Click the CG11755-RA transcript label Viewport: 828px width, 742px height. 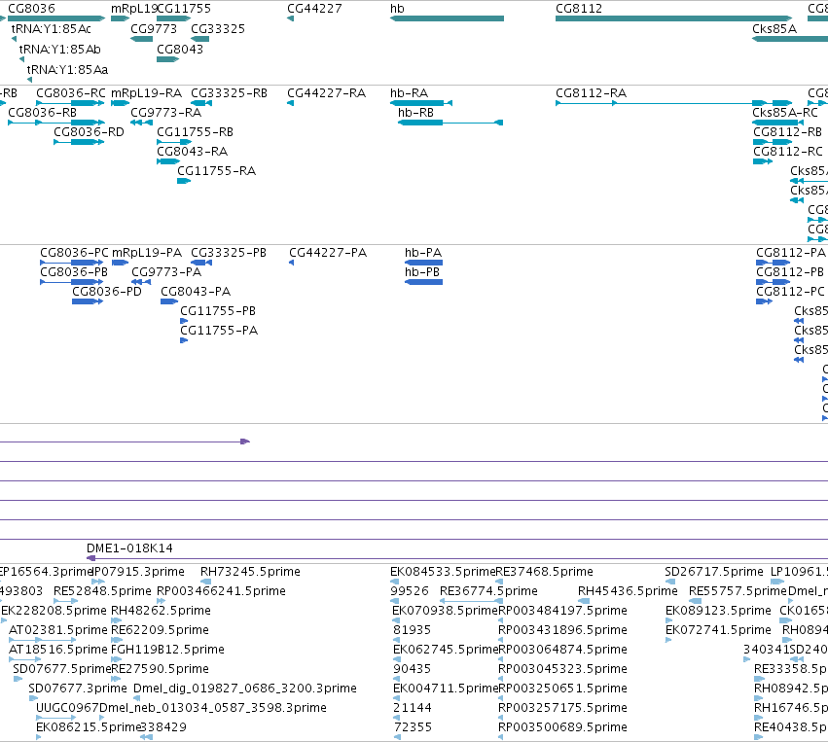tap(217, 171)
